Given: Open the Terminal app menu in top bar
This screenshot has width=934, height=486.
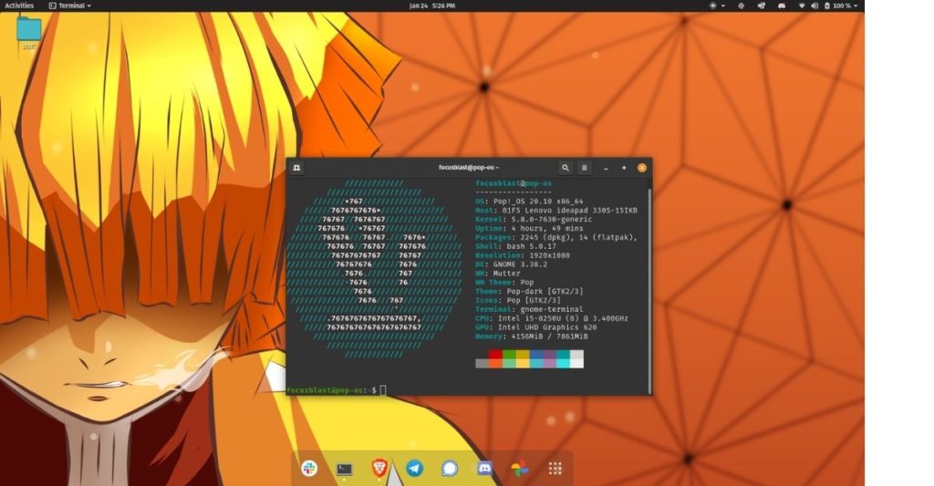Looking at the screenshot, I should click(x=70, y=5).
